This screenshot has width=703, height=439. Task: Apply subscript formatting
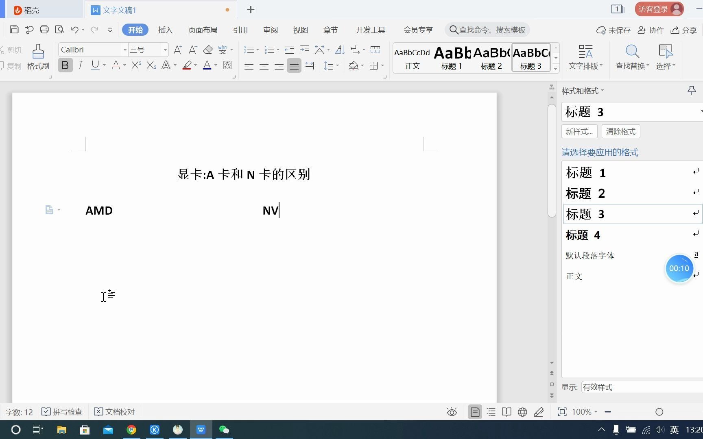pyautogui.click(x=151, y=65)
